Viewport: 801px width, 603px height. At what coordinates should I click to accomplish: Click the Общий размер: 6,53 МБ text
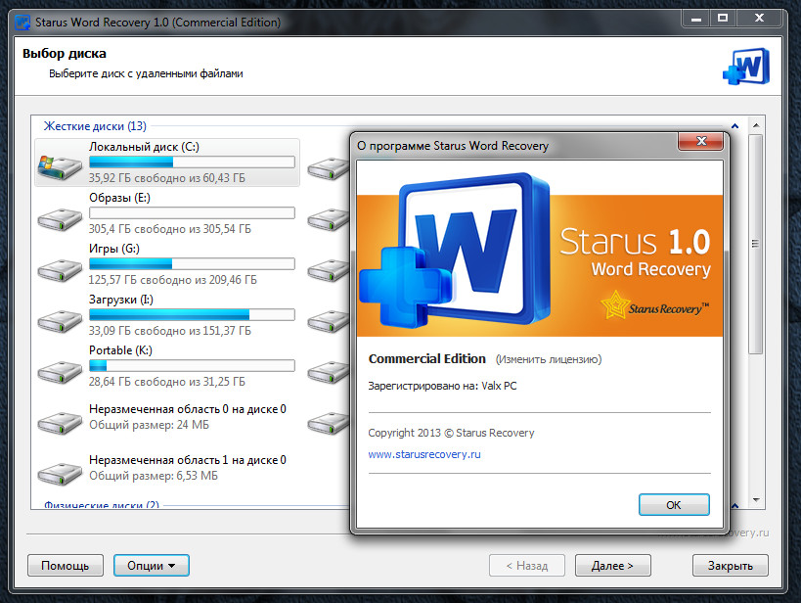tap(154, 476)
